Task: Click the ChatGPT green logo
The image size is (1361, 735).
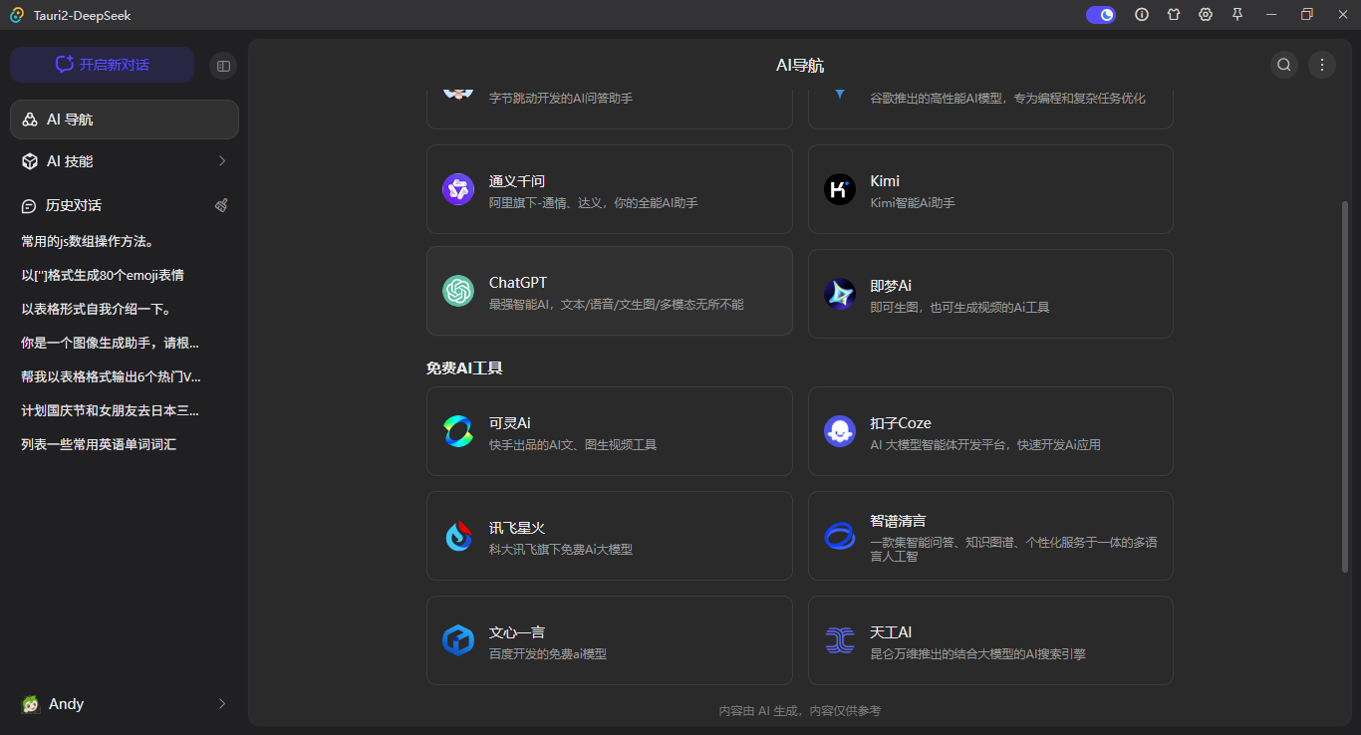Action: (x=458, y=291)
